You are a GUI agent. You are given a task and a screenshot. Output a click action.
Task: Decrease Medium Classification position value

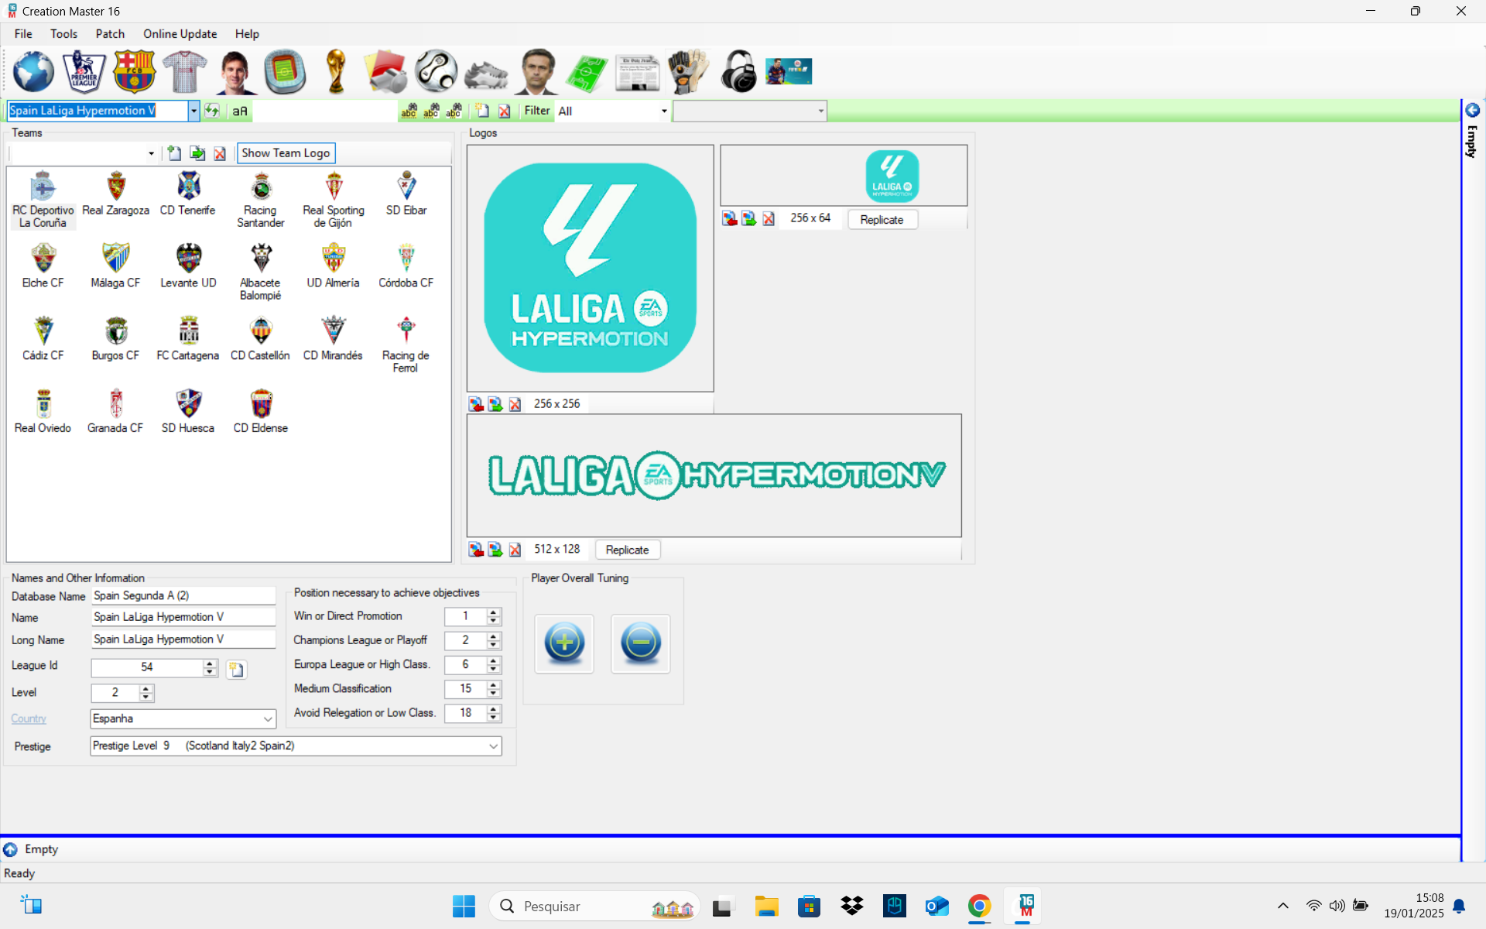tap(493, 694)
